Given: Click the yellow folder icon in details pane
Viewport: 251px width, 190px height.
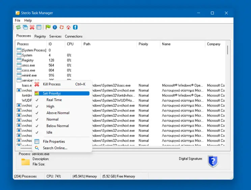Looking at the screenshot, I should tap(25, 162).
